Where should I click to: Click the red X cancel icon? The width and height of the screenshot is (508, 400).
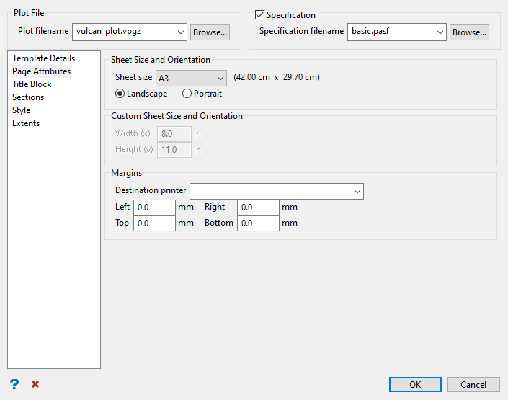tap(35, 384)
